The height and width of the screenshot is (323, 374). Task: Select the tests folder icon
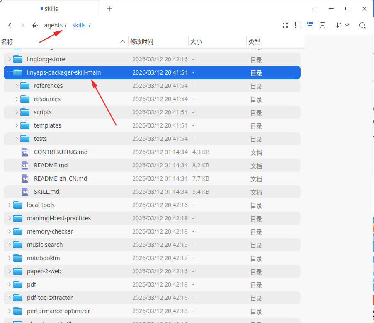tap(25, 139)
